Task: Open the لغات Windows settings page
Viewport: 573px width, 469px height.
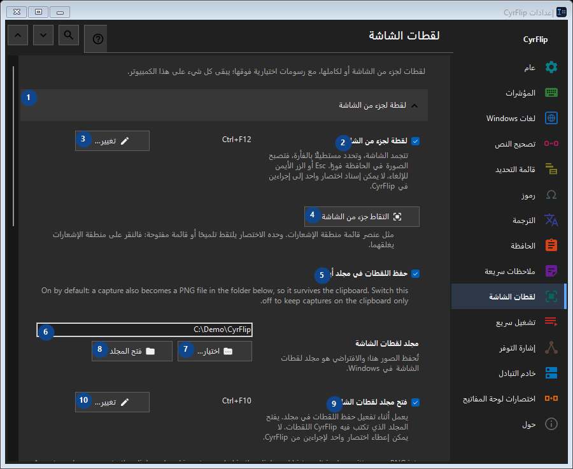Action: coord(509,118)
